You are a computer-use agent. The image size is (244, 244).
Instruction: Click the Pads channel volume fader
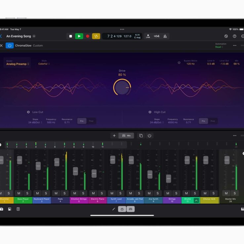click(x=57, y=162)
